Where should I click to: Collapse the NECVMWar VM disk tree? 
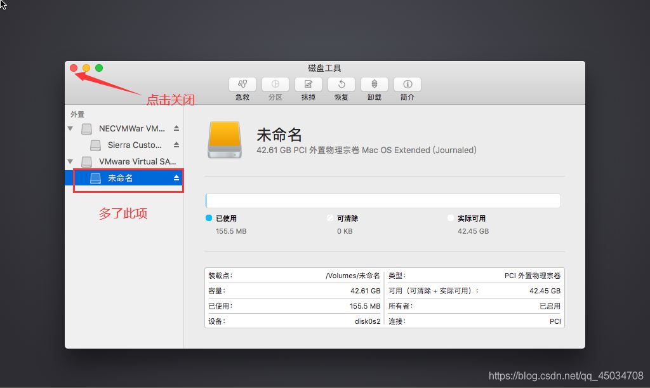(x=70, y=128)
